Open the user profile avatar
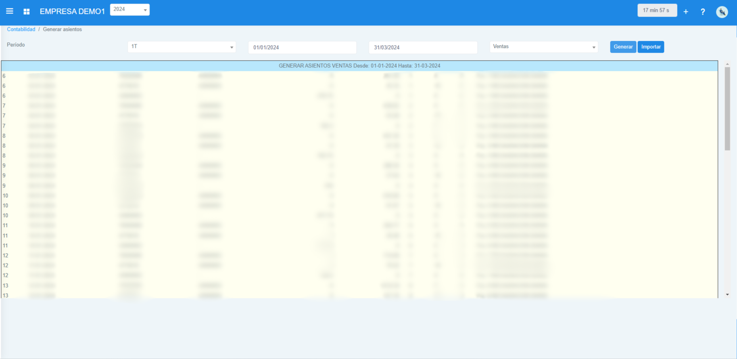737x359 pixels. pos(722,12)
